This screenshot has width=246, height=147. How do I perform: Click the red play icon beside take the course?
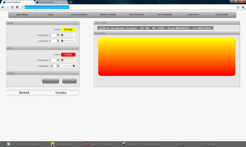coord(86,144)
